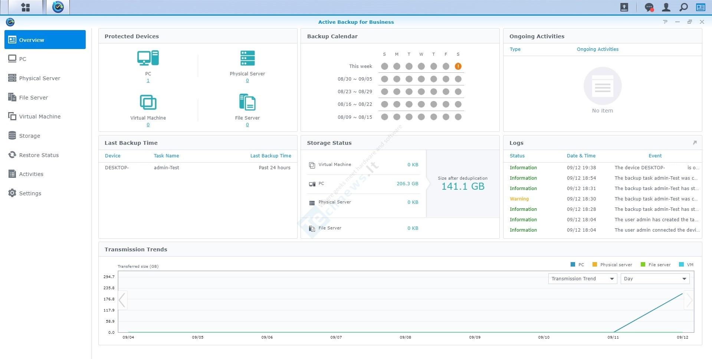The height and width of the screenshot is (359, 712).
Task: Show previous period with left chart arrow
Action: (122, 300)
